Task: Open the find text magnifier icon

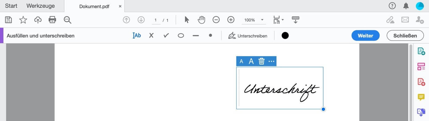Action: coord(67,20)
